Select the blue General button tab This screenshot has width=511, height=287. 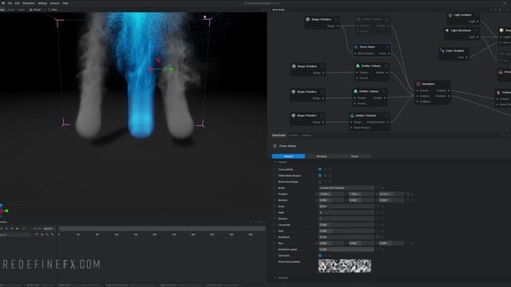pyautogui.click(x=288, y=156)
